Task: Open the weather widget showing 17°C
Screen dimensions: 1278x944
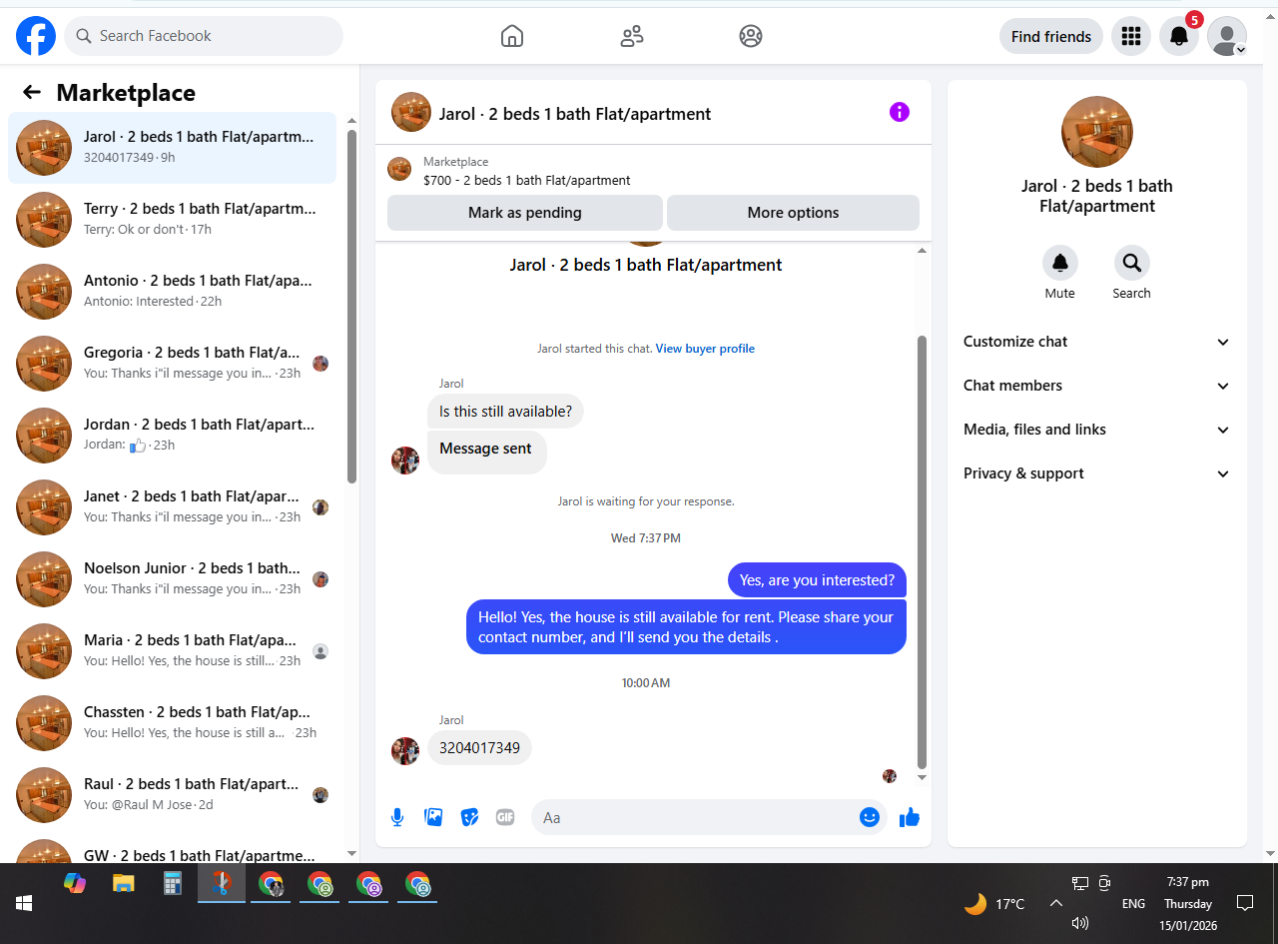Action: [x=994, y=903]
